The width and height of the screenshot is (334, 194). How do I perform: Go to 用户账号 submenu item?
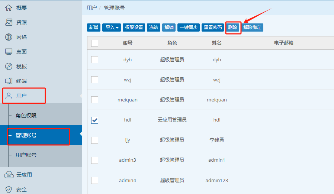[x=26, y=155]
